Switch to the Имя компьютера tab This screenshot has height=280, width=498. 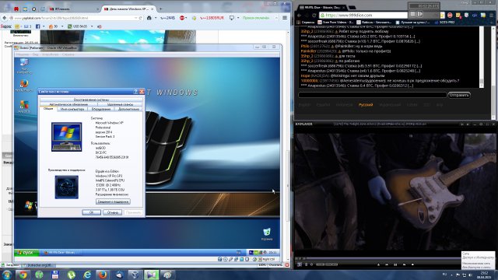[x=72, y=109]
